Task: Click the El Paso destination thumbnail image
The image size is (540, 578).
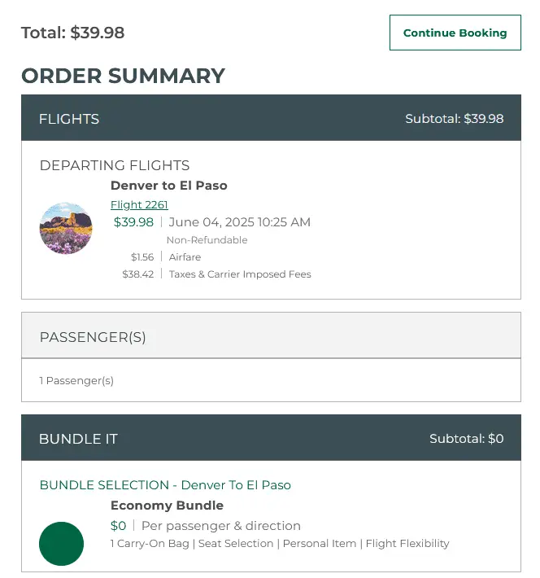Action: tap(66, 228)
